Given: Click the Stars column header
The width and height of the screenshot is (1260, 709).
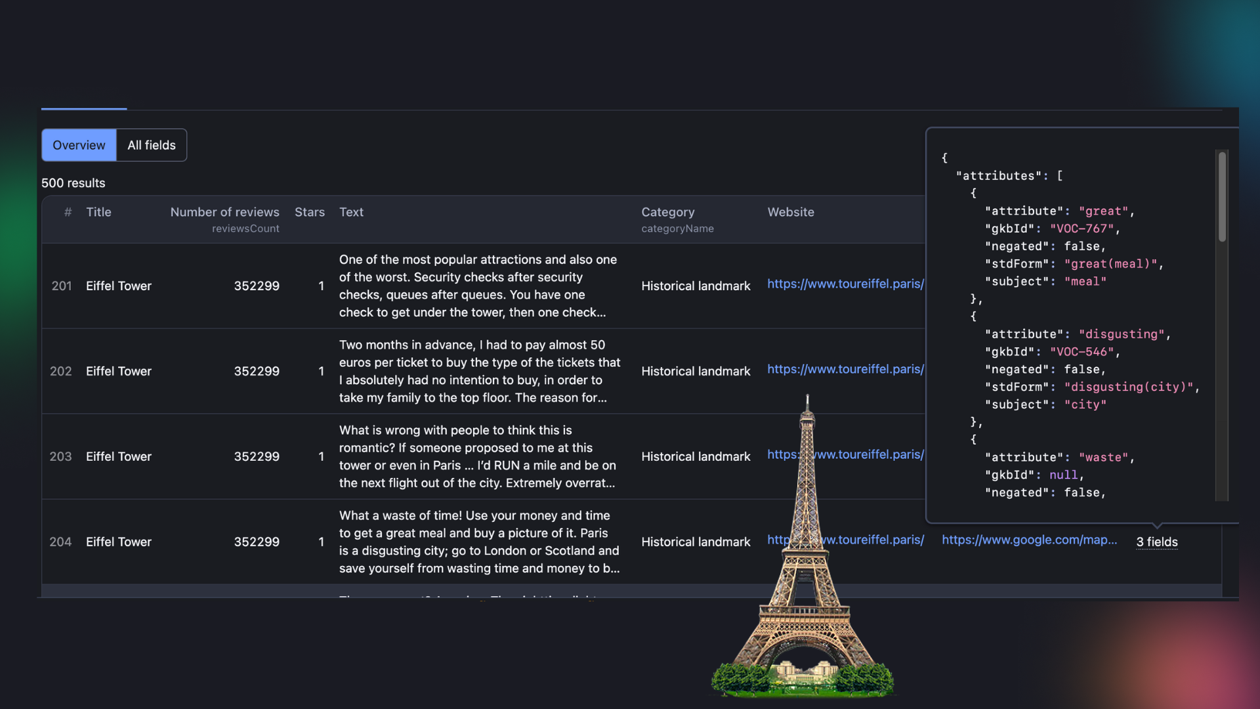Looking at the screenshot, I should click(x=309, y=212).
